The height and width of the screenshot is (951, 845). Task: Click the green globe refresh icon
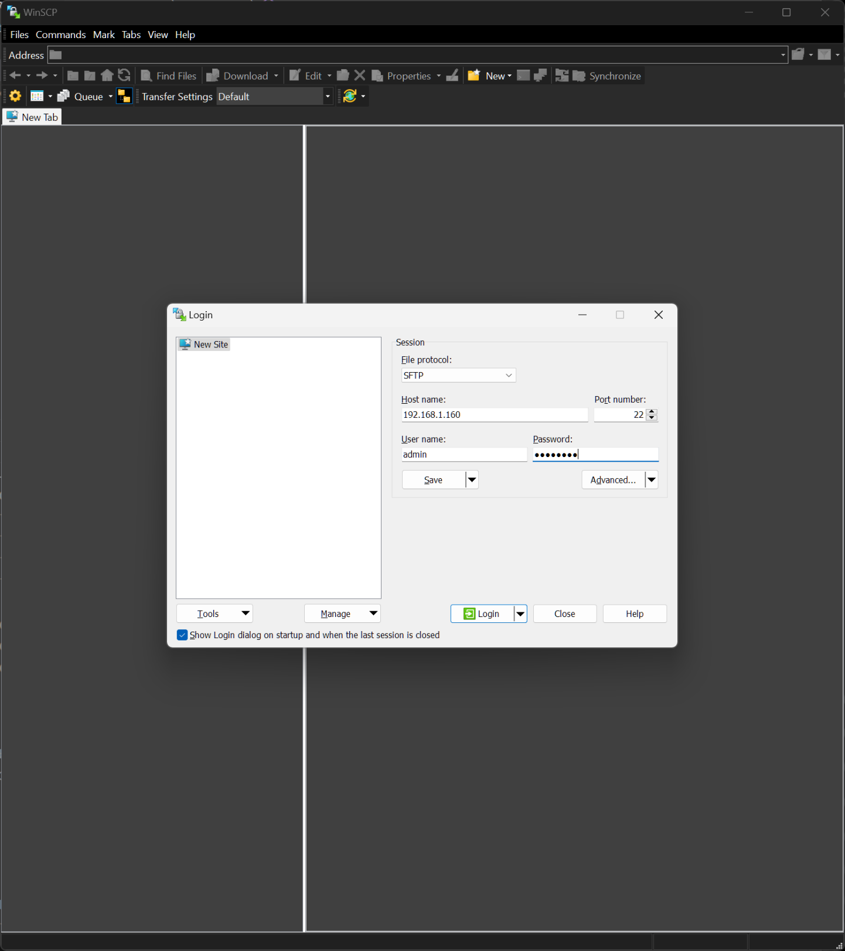(350, 96)
